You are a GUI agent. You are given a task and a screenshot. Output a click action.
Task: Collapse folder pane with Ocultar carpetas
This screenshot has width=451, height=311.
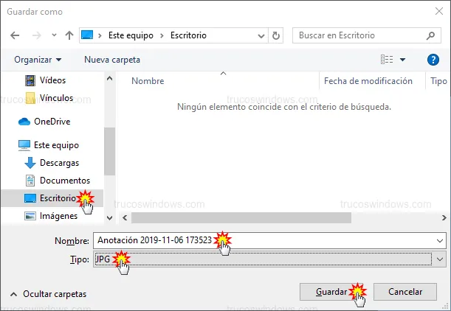click(x=48, y=293)
